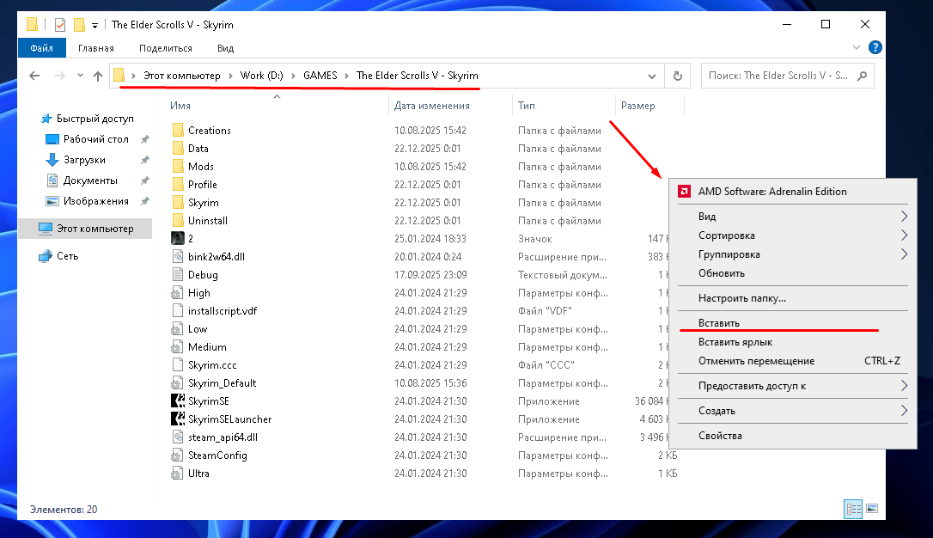This screenshot has height=538, width=933.
Task: Click the AMD Software: Adrenalin Edition icon
Action: pyautogui.click(x=685, y=192)
